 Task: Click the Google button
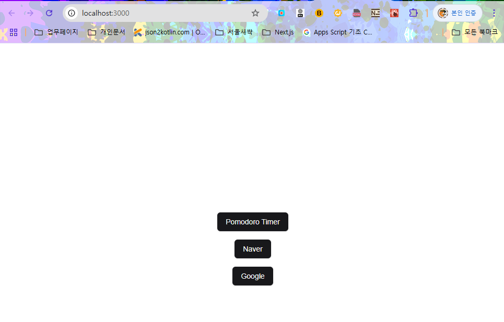tap(253, 276)
